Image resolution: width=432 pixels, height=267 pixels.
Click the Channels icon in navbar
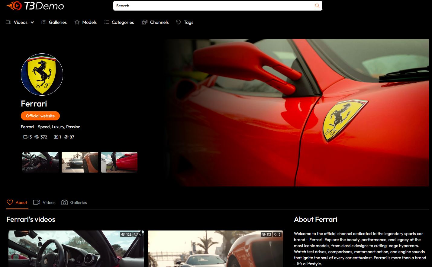pyautogui.click(x=144, y=22)
